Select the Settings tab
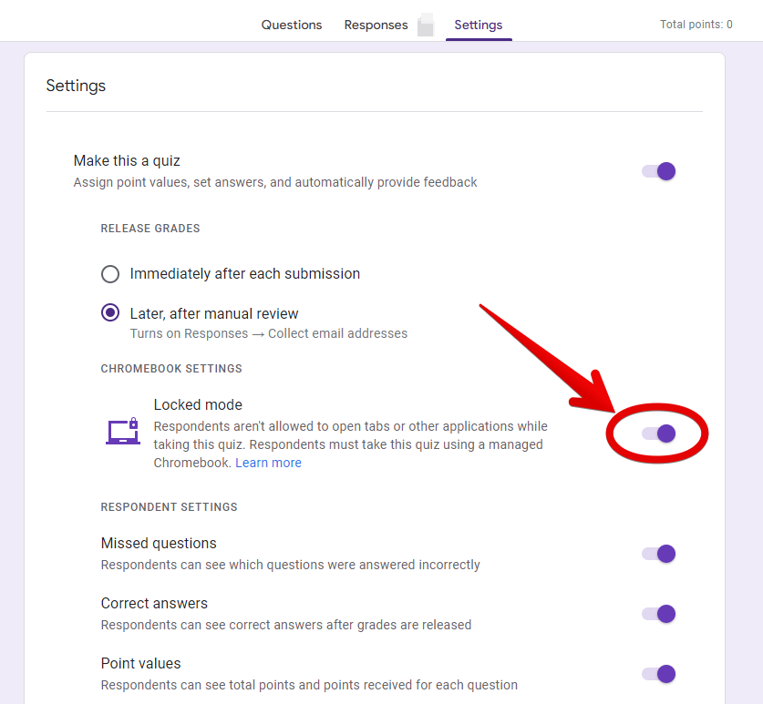Screen dimensions: 763x704 (479, 25)
